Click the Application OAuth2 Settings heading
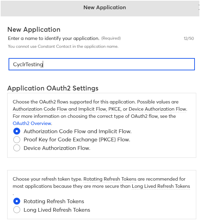The image size is (200, 224). (53, 88)
